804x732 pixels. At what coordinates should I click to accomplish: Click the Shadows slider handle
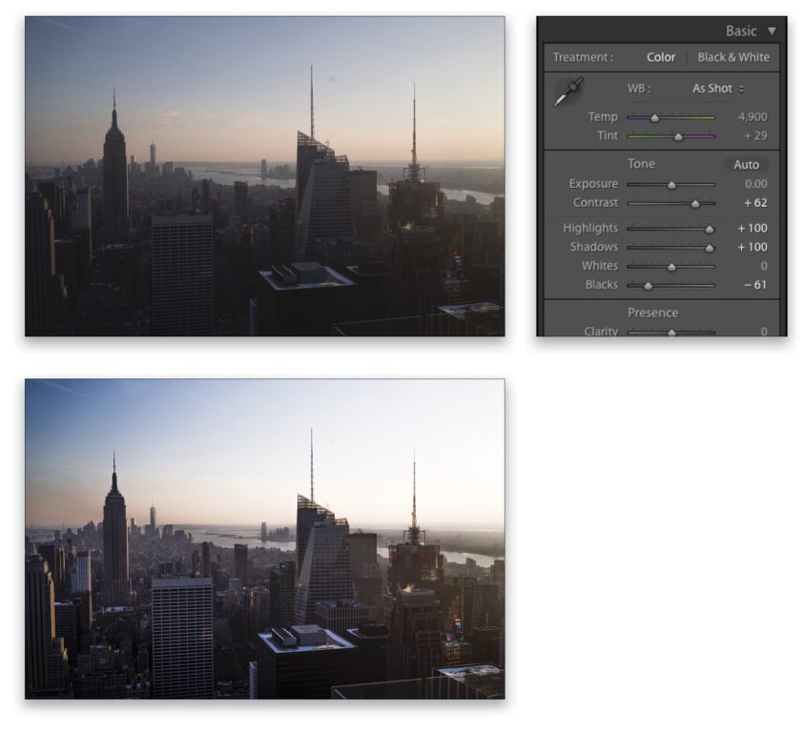click(710, 246)
